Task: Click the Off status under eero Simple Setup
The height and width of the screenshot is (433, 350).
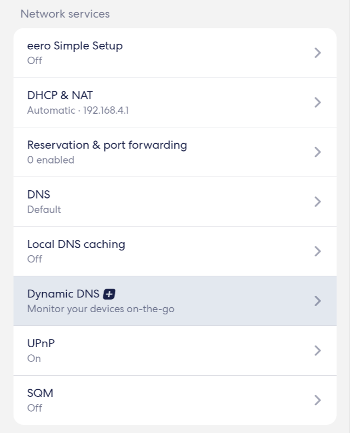Action: coord(34,61)
